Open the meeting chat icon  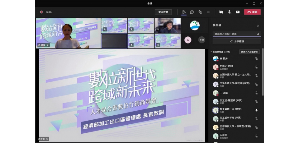192,12
